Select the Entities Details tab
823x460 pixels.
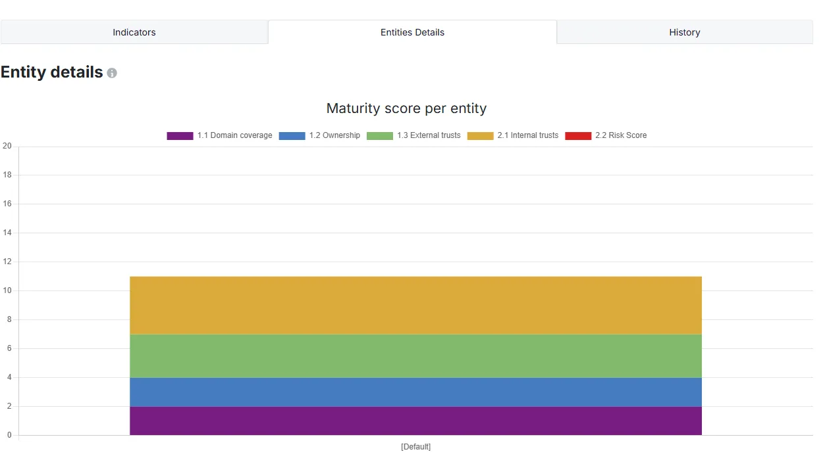[412, 32]
